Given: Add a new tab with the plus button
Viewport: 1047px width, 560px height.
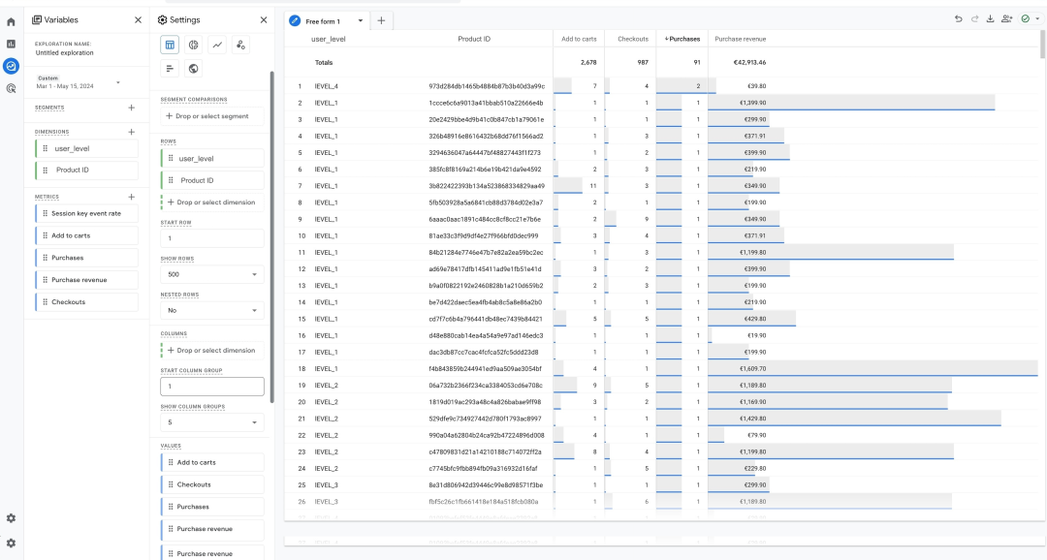Looking at the screenshot, I should click(x=381, y=20).
